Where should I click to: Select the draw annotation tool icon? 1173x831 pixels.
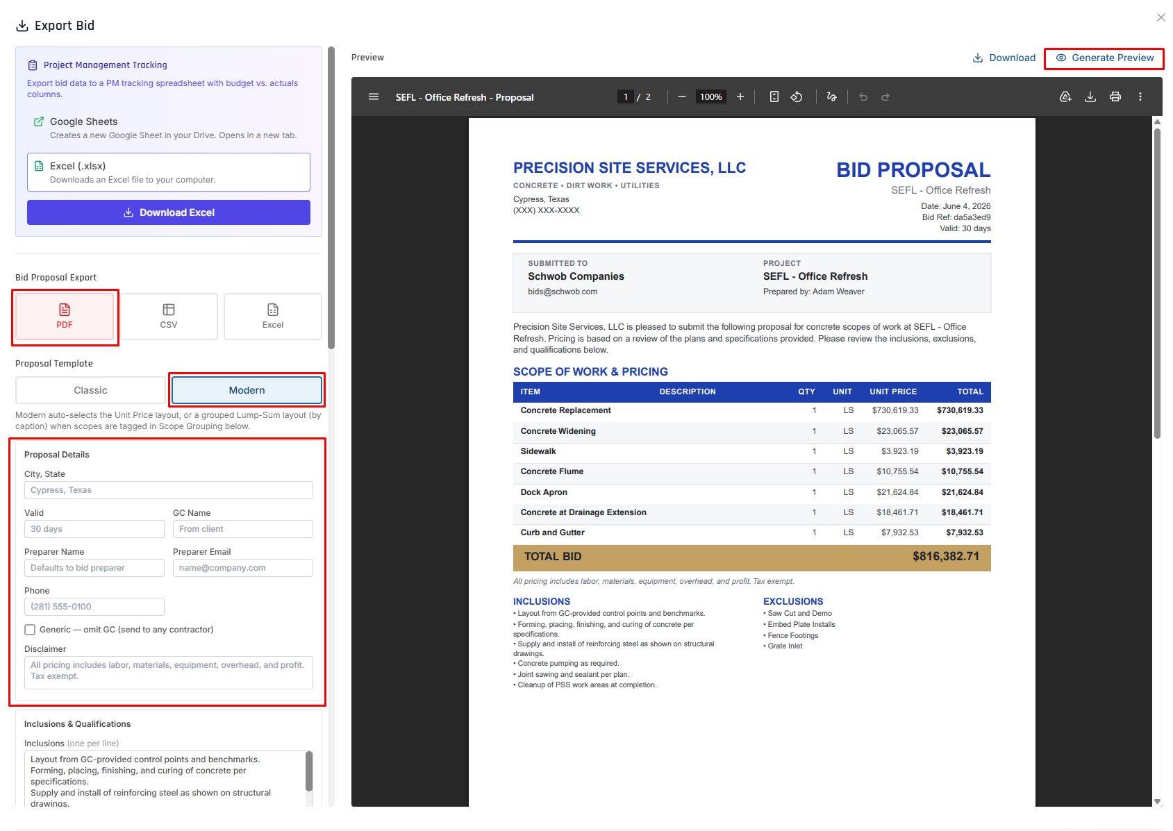[x=831, y=96]
